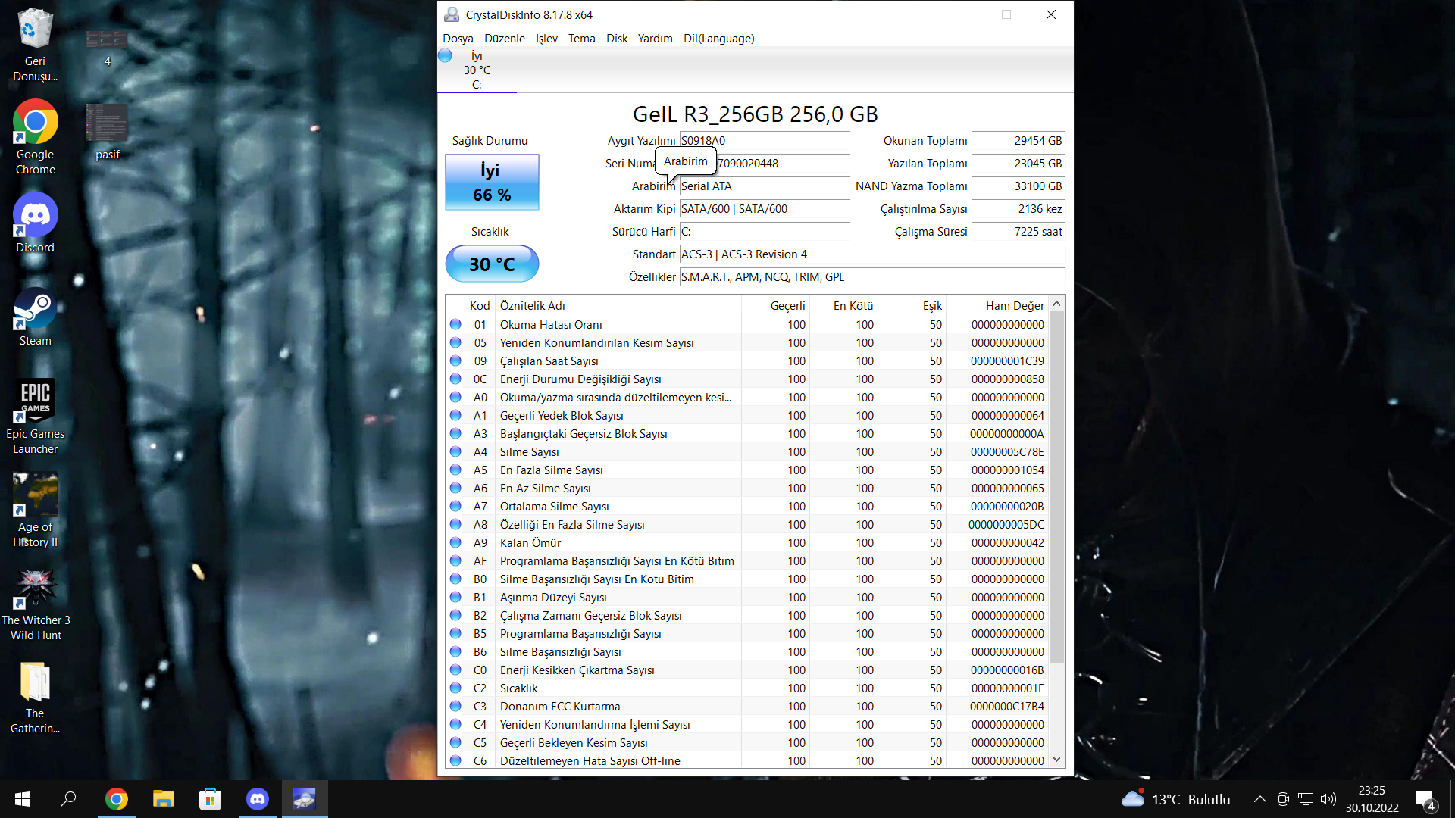Viewport: 1455px width, 818px height.
Task: Show hidden system tray icons
Action: coord(1259,799)
